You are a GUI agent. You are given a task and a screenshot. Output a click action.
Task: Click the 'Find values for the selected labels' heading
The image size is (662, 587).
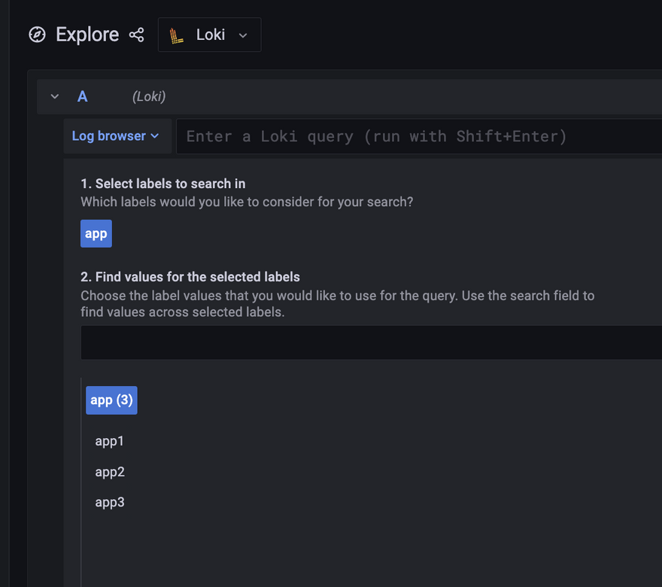190,277
